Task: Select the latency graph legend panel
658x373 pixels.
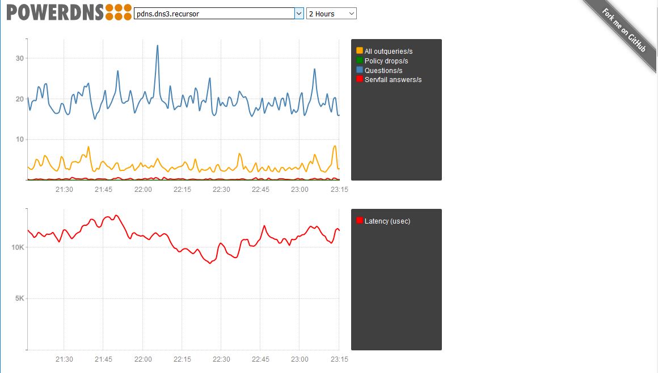Action: [396, 278]
